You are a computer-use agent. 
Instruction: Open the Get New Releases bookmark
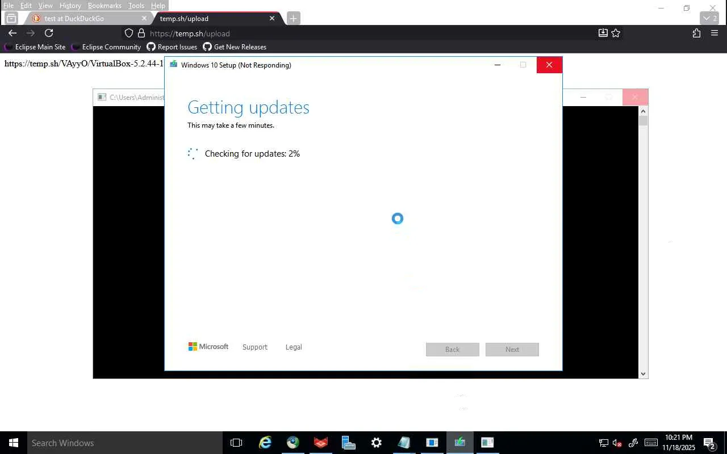click(235, 47)
